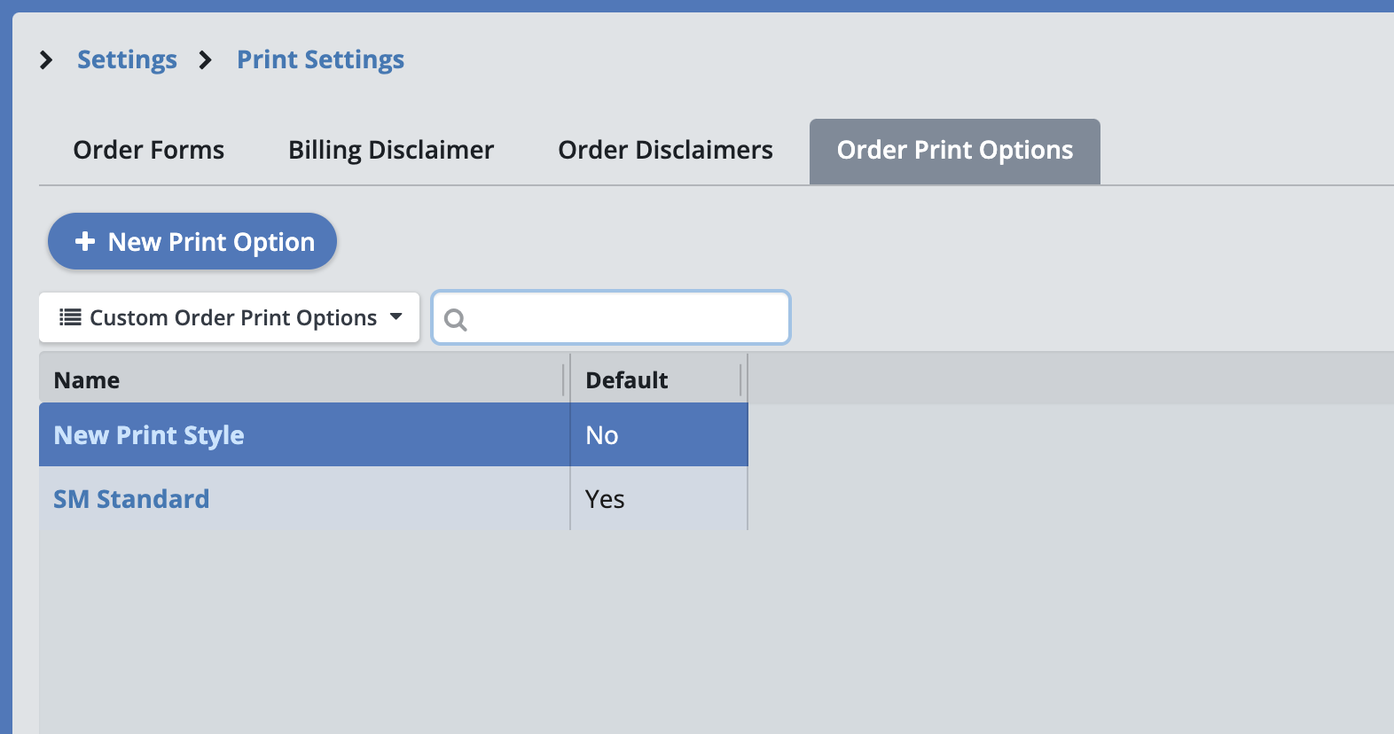
Task: Follow the Print Settings breadcrumb link
Action: (x=320, y=60)
